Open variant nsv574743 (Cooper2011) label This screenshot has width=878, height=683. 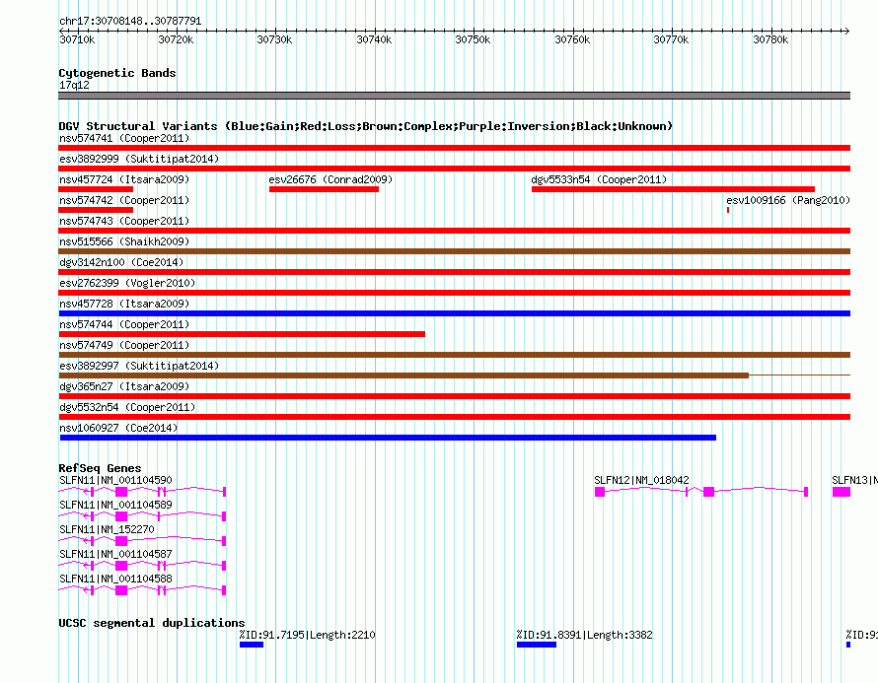[124, 221]
